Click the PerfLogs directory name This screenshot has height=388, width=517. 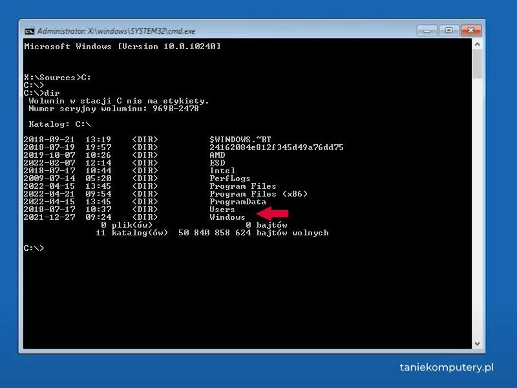click(230, 178)
